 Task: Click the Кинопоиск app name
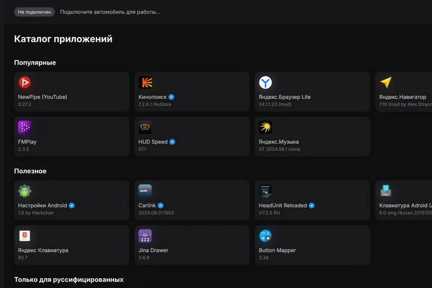click(153, 97)
